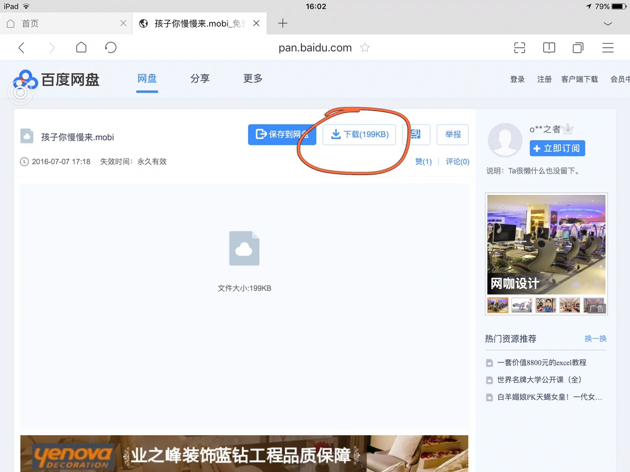This screenshot has height=472, width=630.
Task: Add a new tab with plus icon
Action: tap(283, 23)
